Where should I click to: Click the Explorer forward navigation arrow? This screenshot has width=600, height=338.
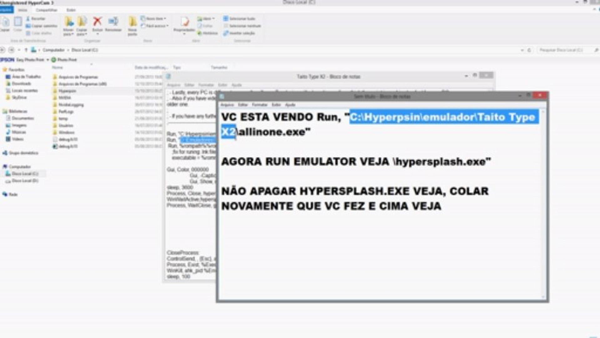coord(11,50)
